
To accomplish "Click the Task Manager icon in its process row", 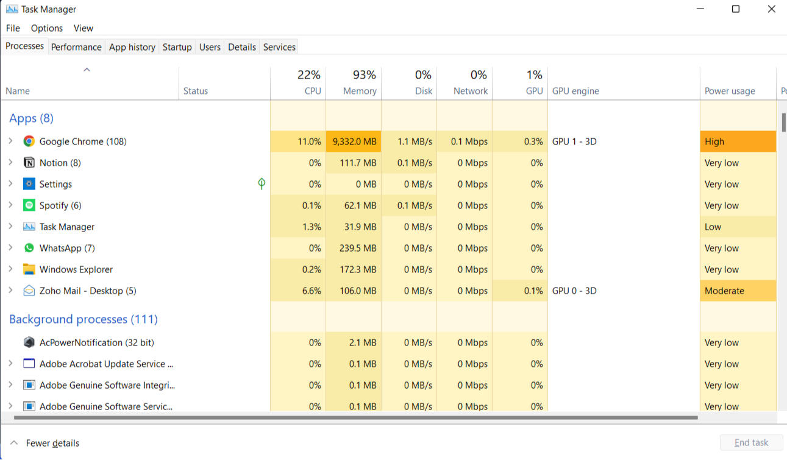I will click(29, 227).
